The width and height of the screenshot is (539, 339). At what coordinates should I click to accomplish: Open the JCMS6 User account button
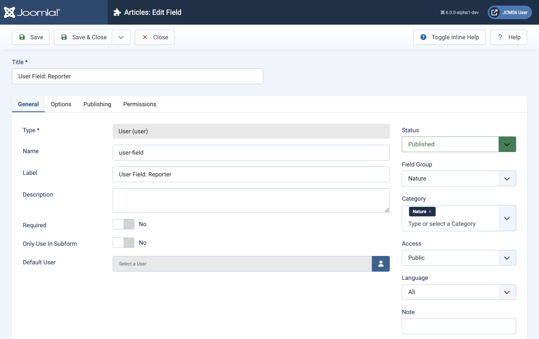pos(509,12)
